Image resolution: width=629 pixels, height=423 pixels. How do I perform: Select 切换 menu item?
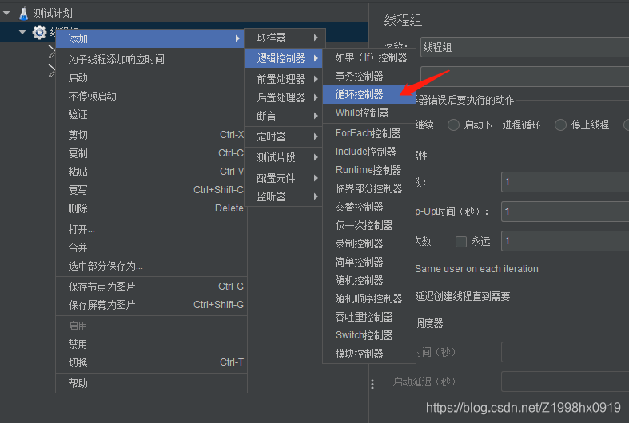pyautogui.click(x=151, y=362)
